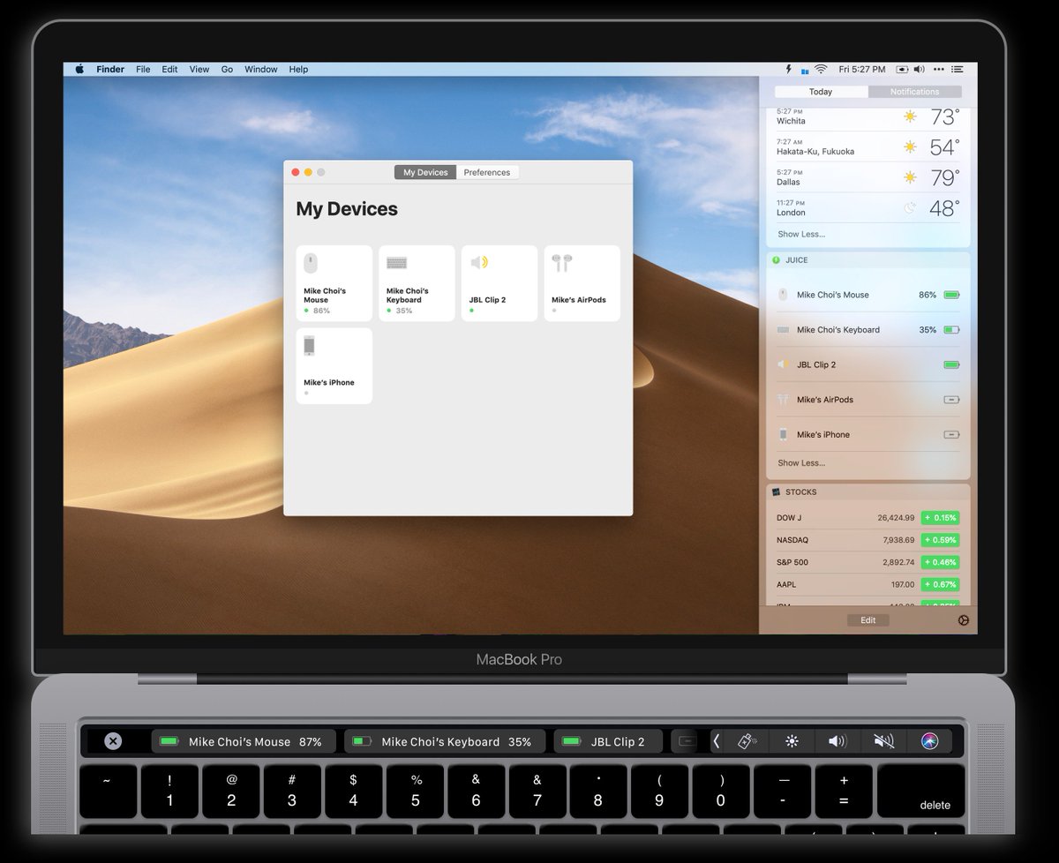Select the My Devices tab
This screenshot has width=1059, height=863.
[x=425, y=172]
